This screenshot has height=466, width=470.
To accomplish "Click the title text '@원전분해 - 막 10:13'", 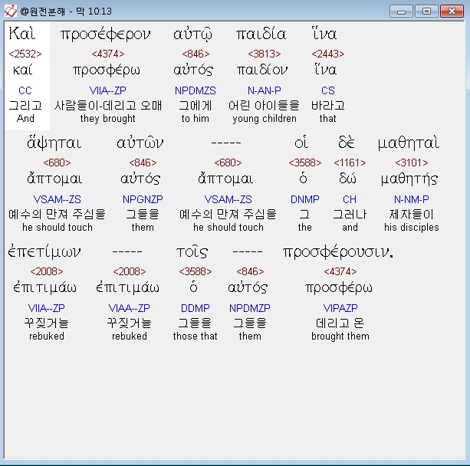I will (66, 11).
